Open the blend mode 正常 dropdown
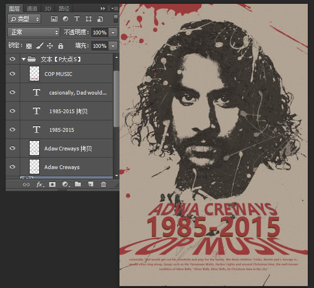The width and height of the screenshot is (314, 288). (x=33, y=32)
